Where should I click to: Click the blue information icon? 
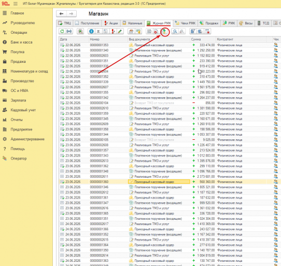tap(91, 31)
